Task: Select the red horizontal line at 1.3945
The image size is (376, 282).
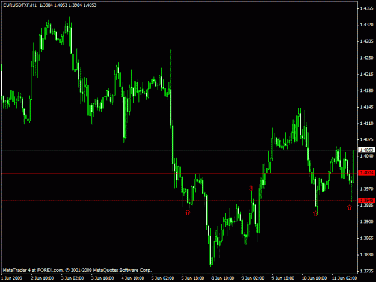Action: [179, 201]
